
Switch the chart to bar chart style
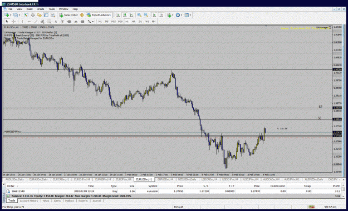(x=118, y=15)
